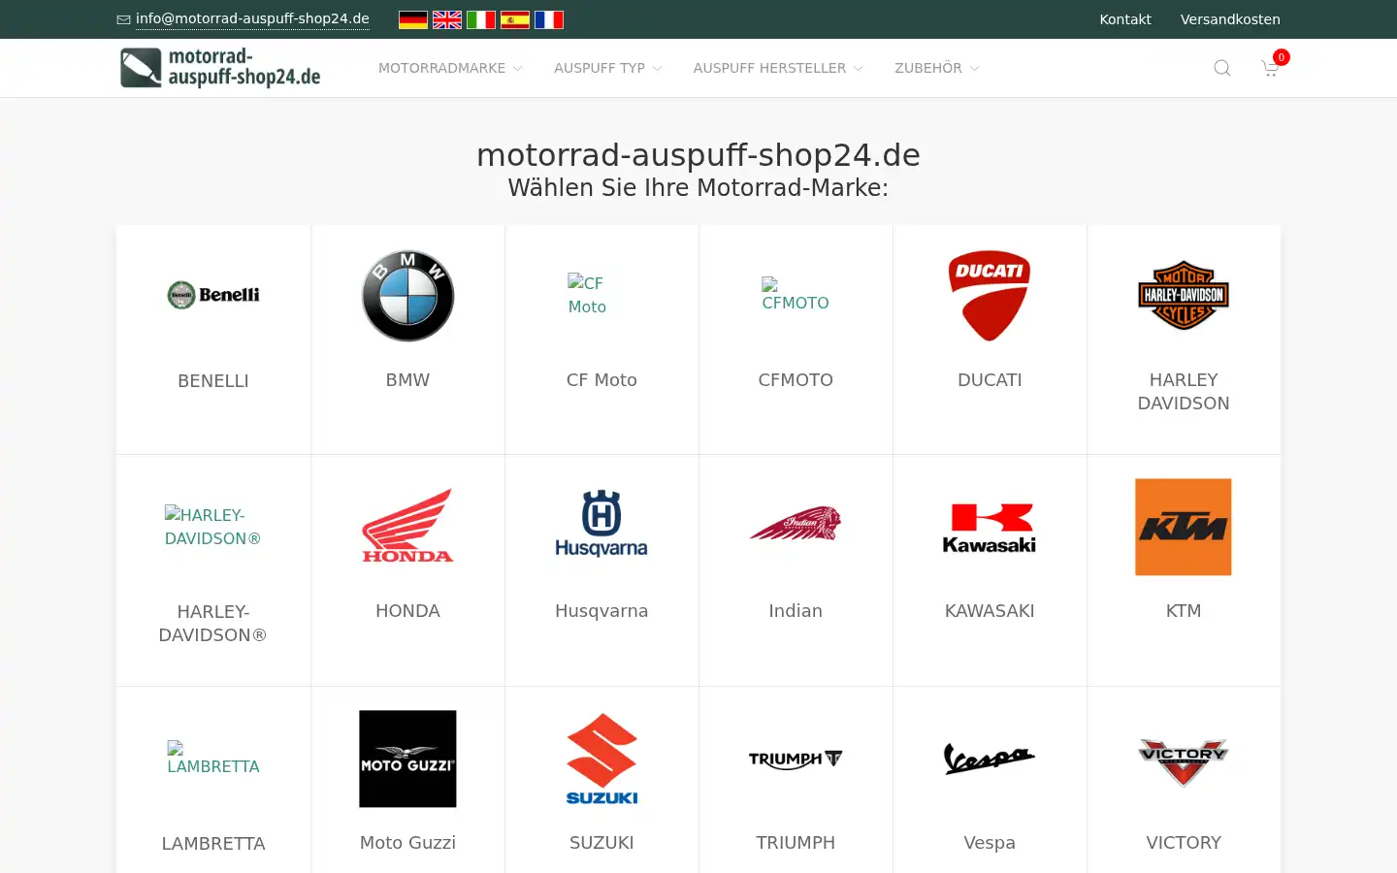This screenshot has height=873, width=1397.
Task: Open the KAWASAKI brand name link
Action: tap(990, 611)
